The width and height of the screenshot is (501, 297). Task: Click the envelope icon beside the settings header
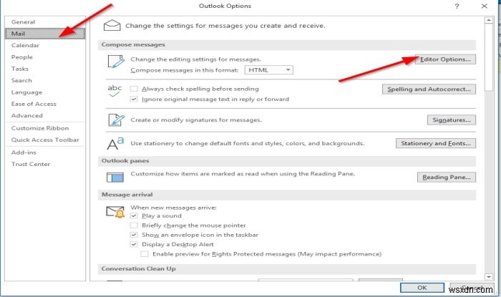point(112,25)
